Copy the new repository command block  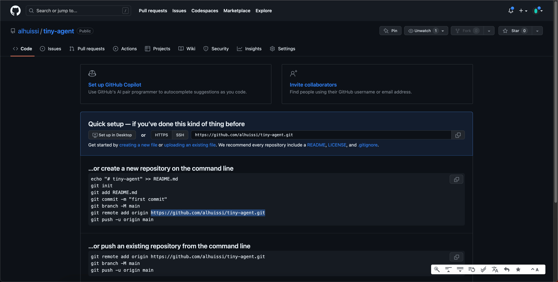click(456, 180)
